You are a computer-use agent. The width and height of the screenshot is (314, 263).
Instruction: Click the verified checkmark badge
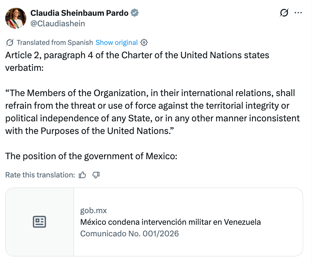134,12
